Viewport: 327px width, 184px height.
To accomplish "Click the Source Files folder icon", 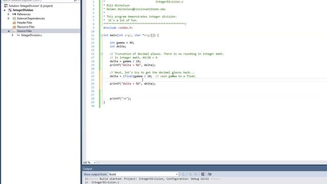I will [x=14, y=31].
